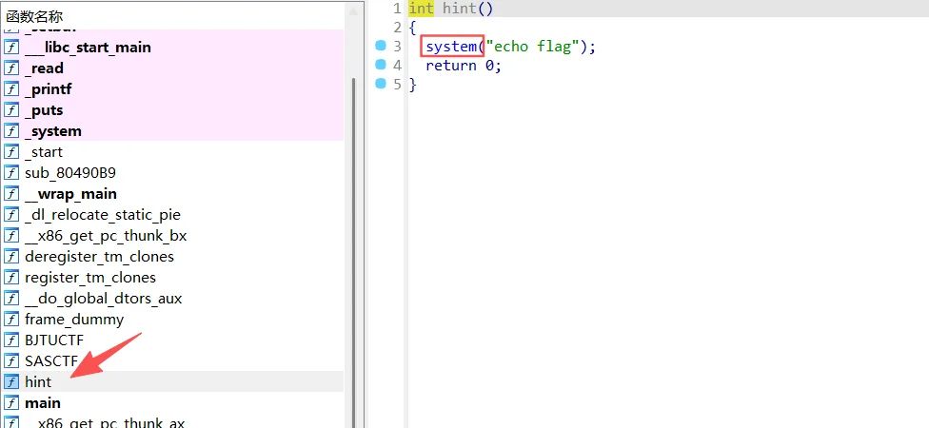The image size is (929, 428).
Task: Toggle breakpoint dot on line 4
Action: (381, 65)
